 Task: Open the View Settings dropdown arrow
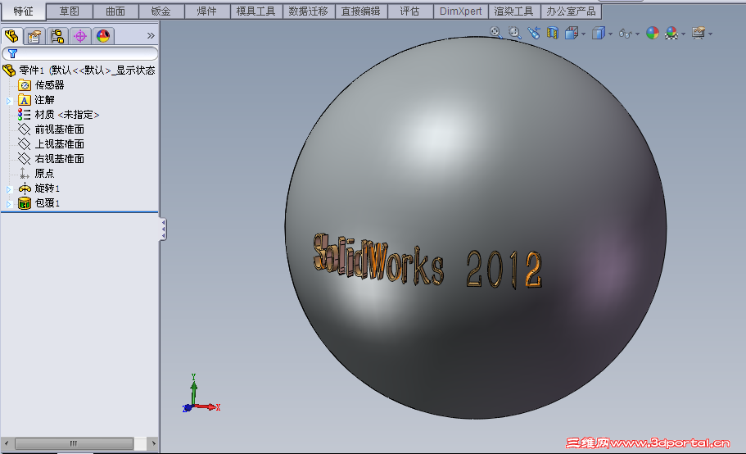[x=710, y=34]
